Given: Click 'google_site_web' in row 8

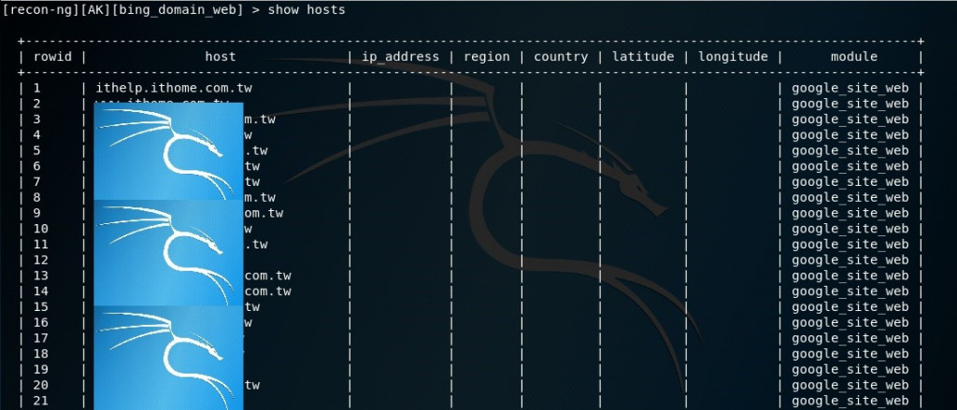Looking at the screenshot, I should point(850,197).
